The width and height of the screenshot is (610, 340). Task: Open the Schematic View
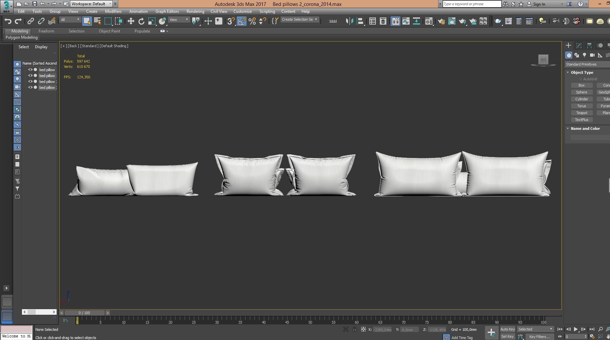[x=416, y=21]
